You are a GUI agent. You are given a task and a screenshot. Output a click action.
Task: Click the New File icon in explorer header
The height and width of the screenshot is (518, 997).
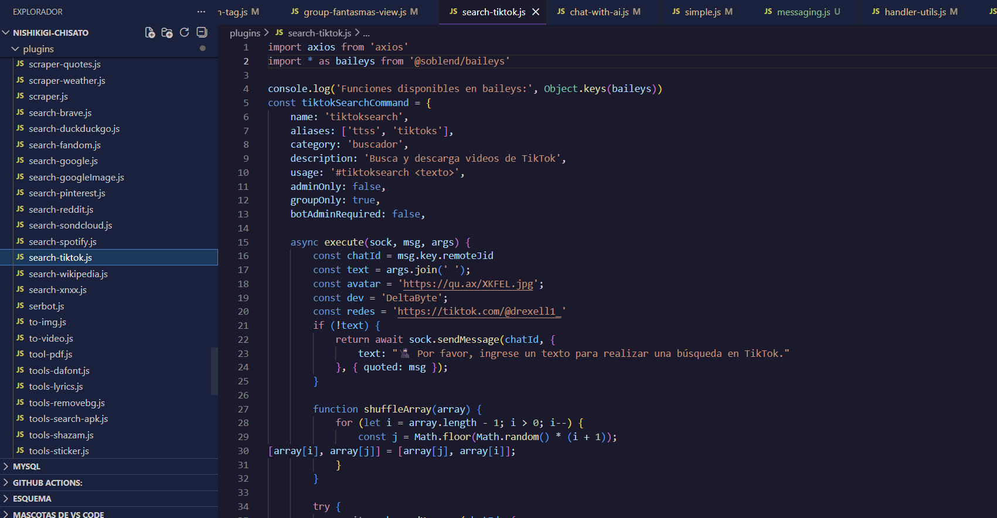point(150,33)
